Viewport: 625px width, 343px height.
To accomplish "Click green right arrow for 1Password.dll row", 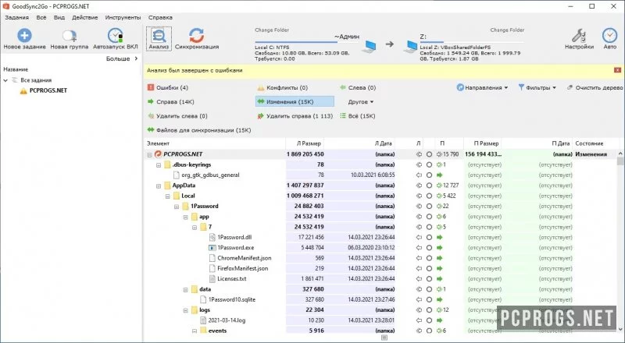I will [x=440, y=237].
